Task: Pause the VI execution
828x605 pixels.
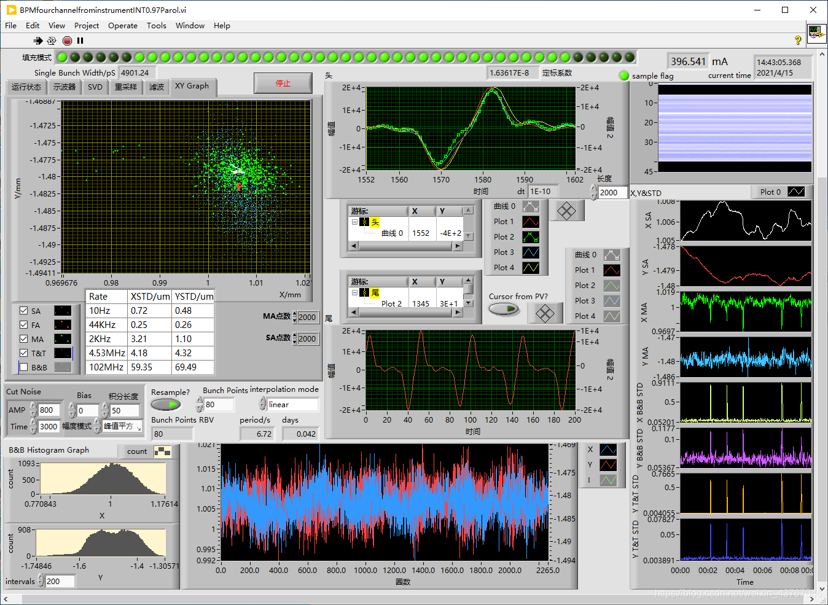Action: point(80,41)
